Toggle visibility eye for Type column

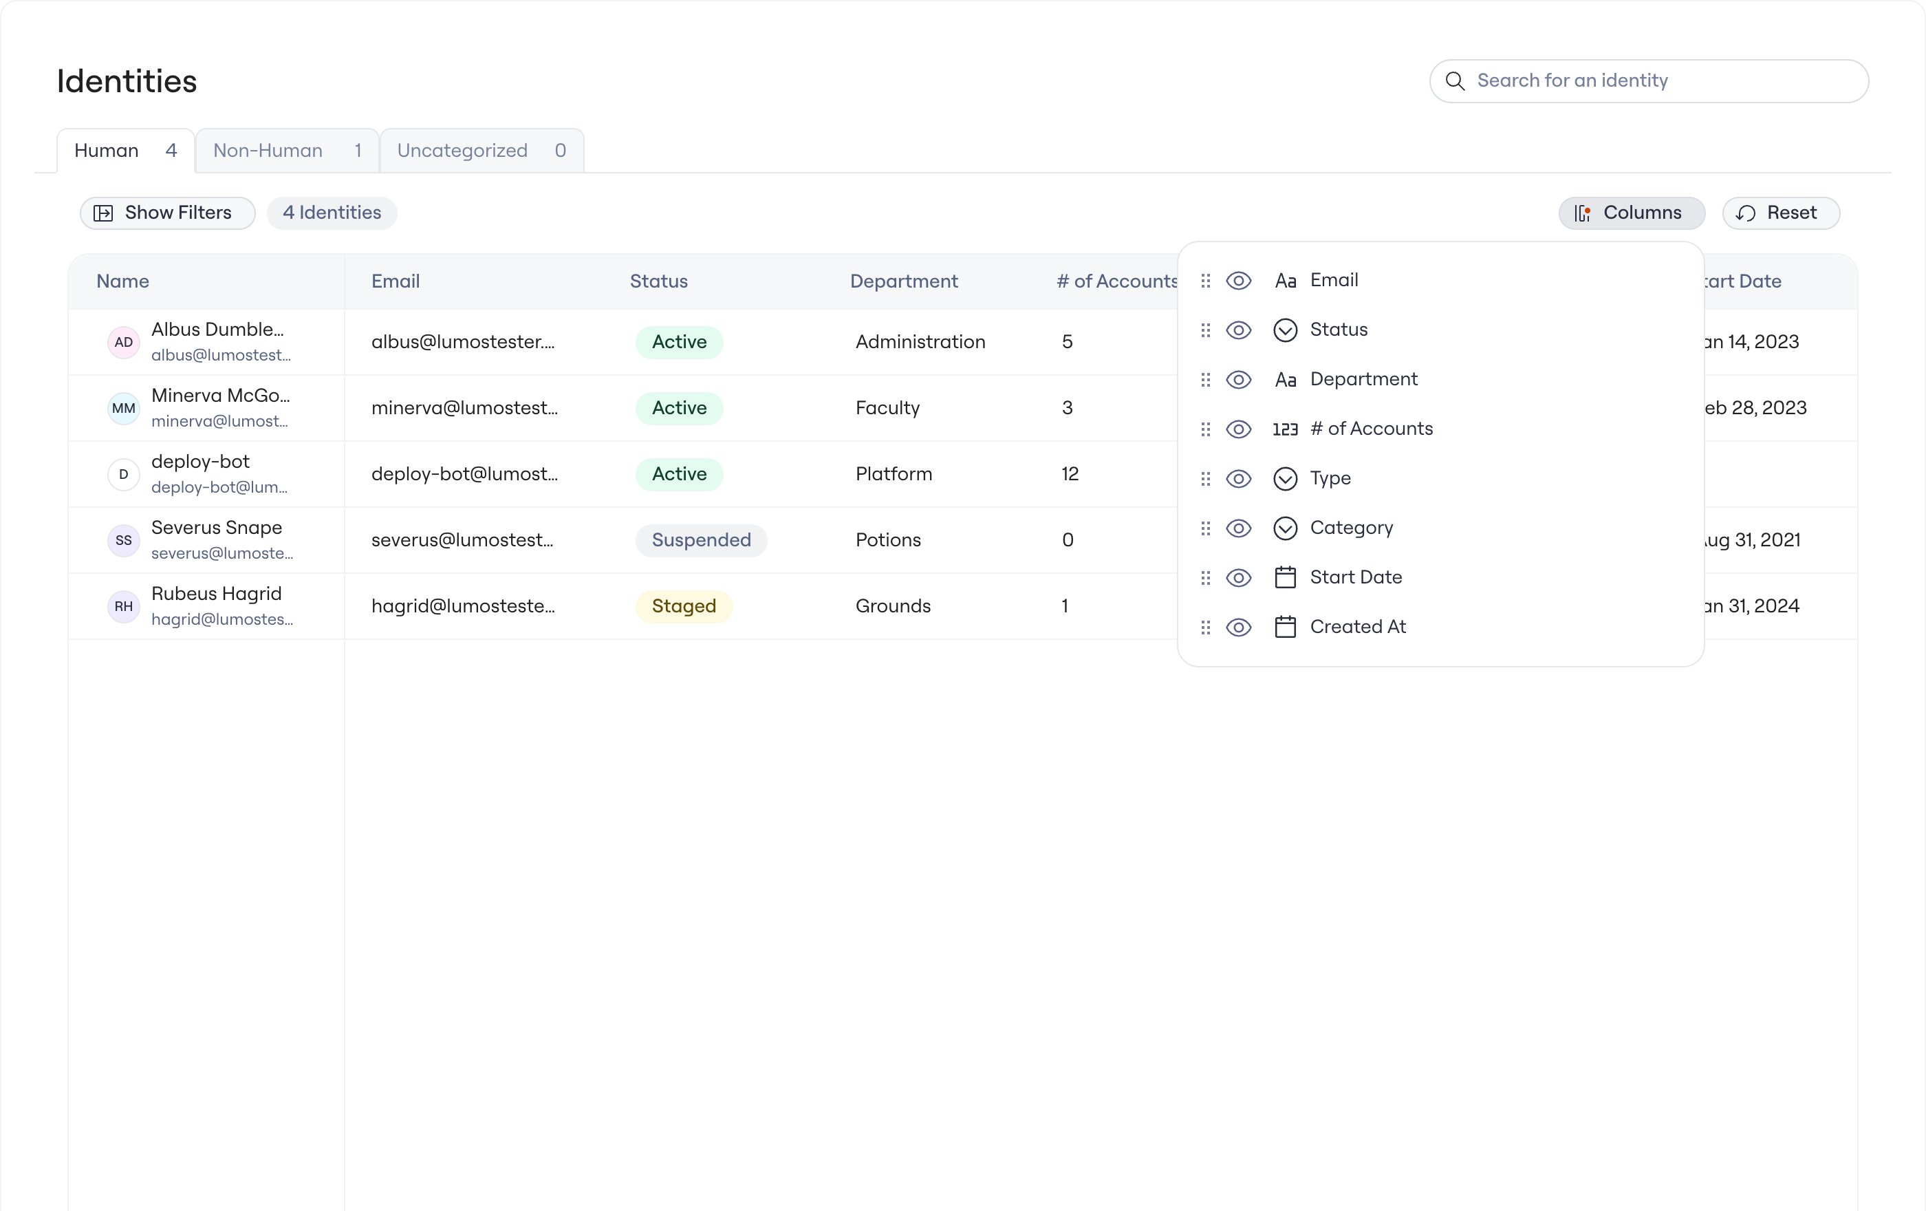1238,479
